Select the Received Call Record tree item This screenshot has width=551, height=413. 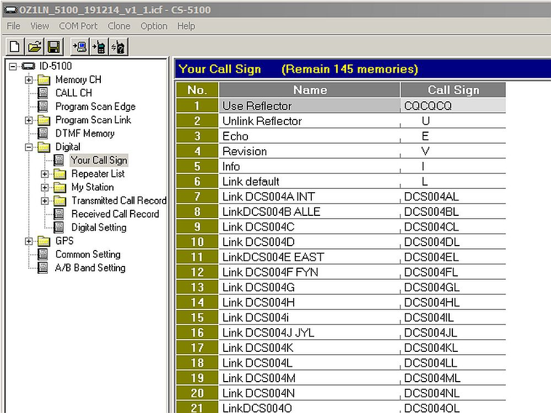tap(115, 214)
